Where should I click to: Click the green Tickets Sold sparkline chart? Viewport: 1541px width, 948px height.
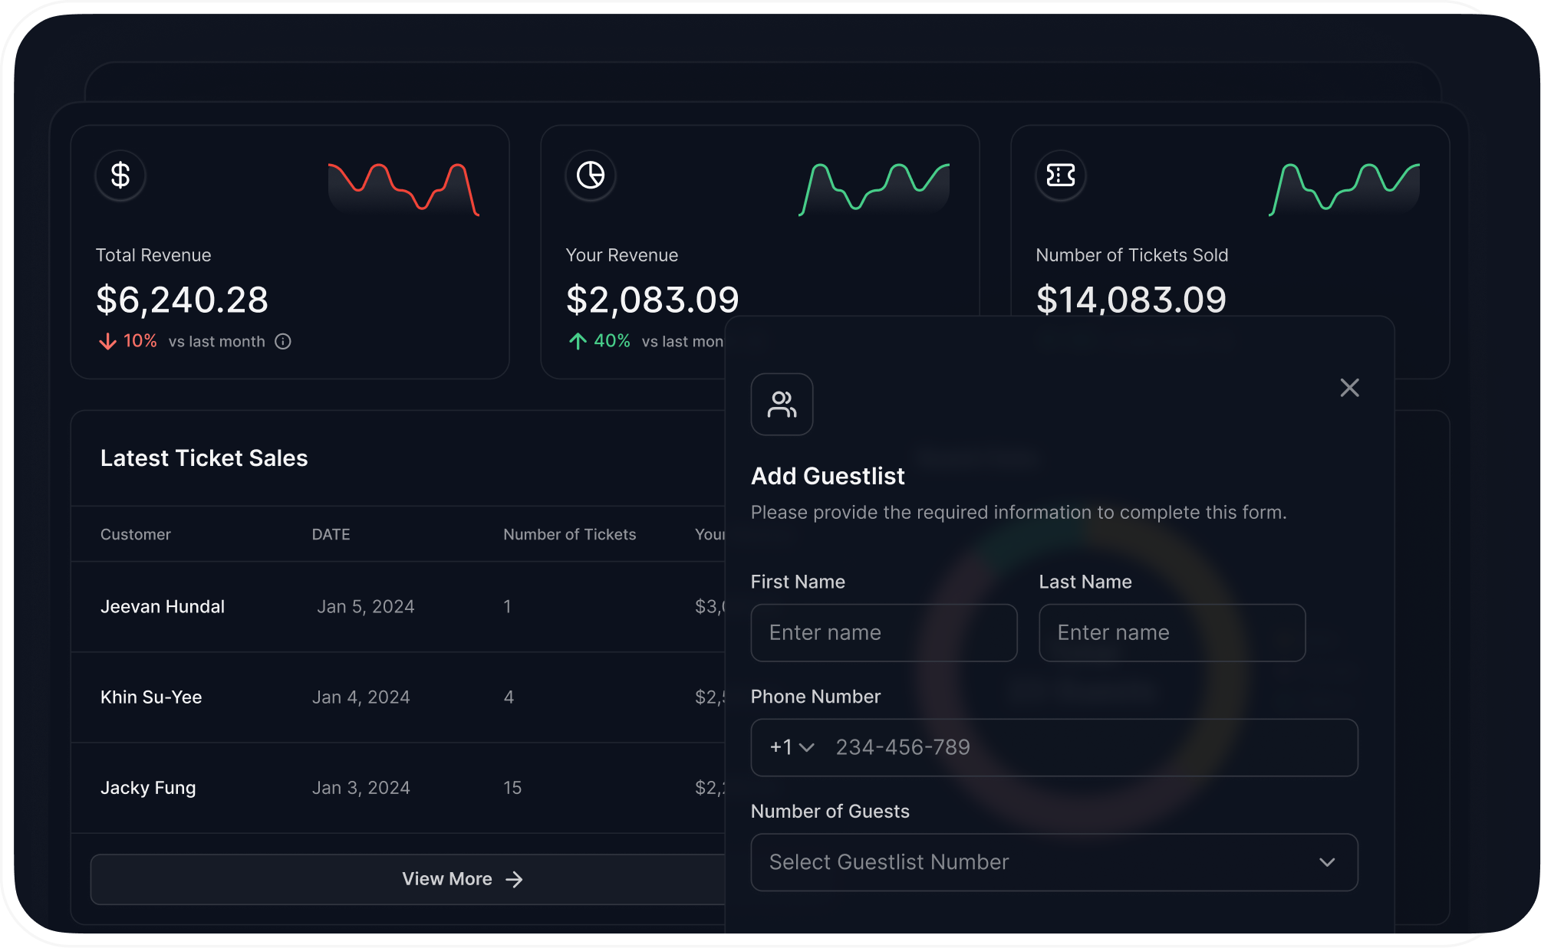point(1344,188)
